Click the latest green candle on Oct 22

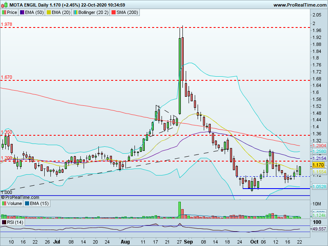pos(300,171)
